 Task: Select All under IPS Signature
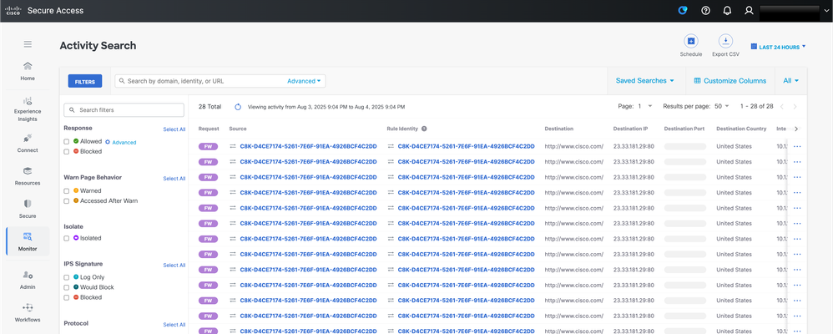point(174,265)
